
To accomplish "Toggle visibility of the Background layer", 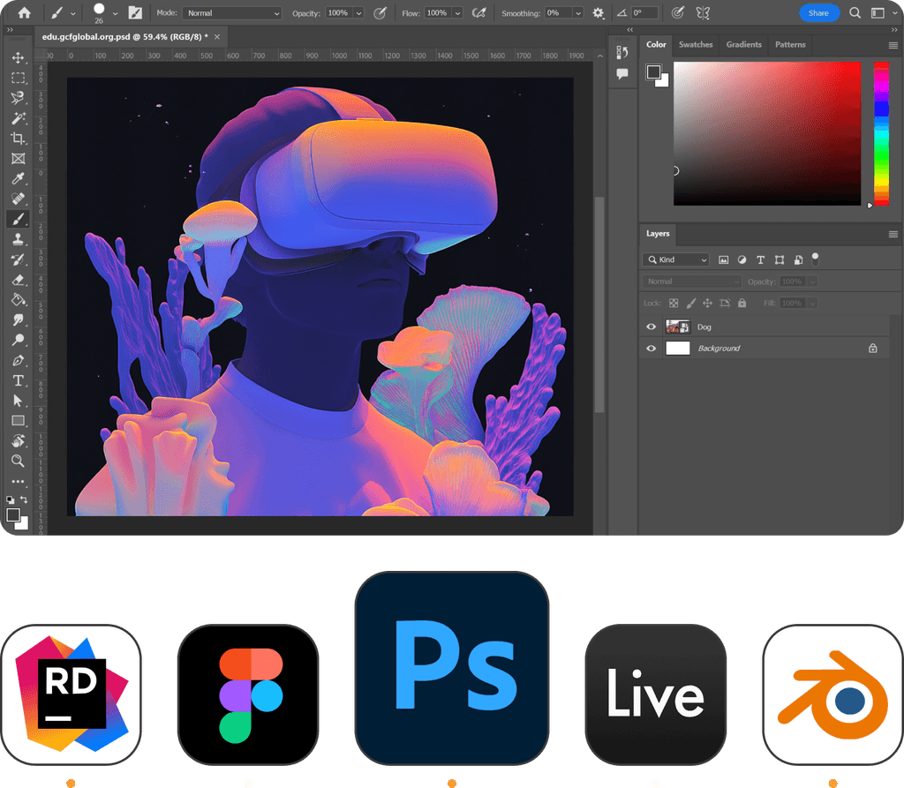I will point(651,348).
